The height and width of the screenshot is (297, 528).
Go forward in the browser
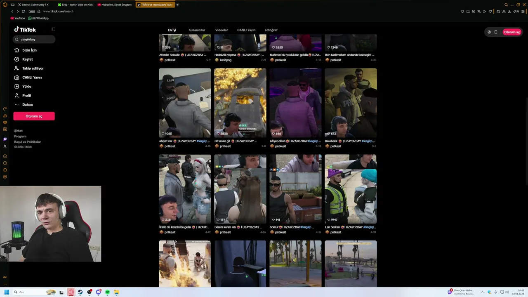[18, 12]
